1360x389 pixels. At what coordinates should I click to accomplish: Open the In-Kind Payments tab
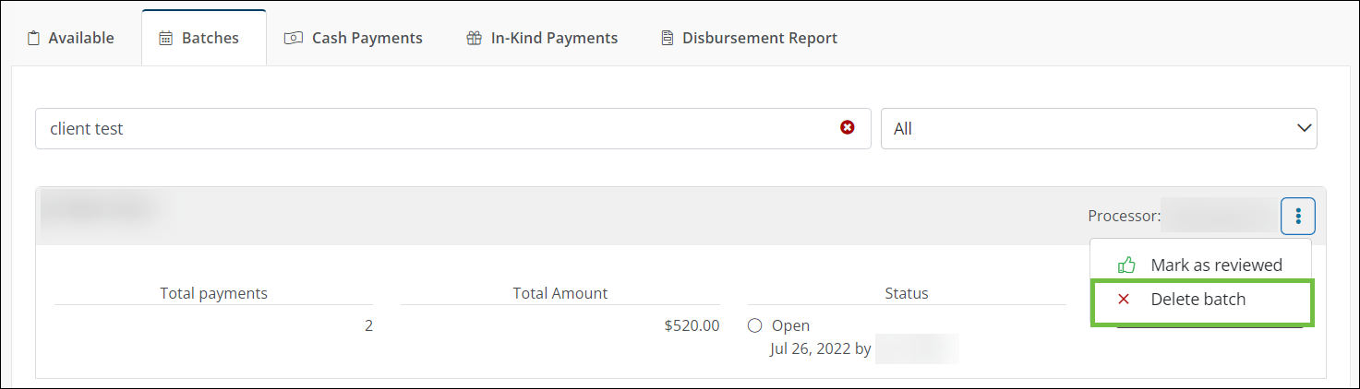542,38
